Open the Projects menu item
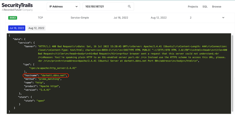 [193, 7]
